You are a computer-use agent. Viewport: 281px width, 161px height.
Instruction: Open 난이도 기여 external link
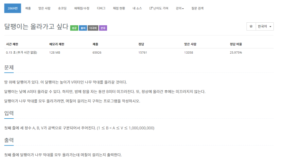coord(159,8)
